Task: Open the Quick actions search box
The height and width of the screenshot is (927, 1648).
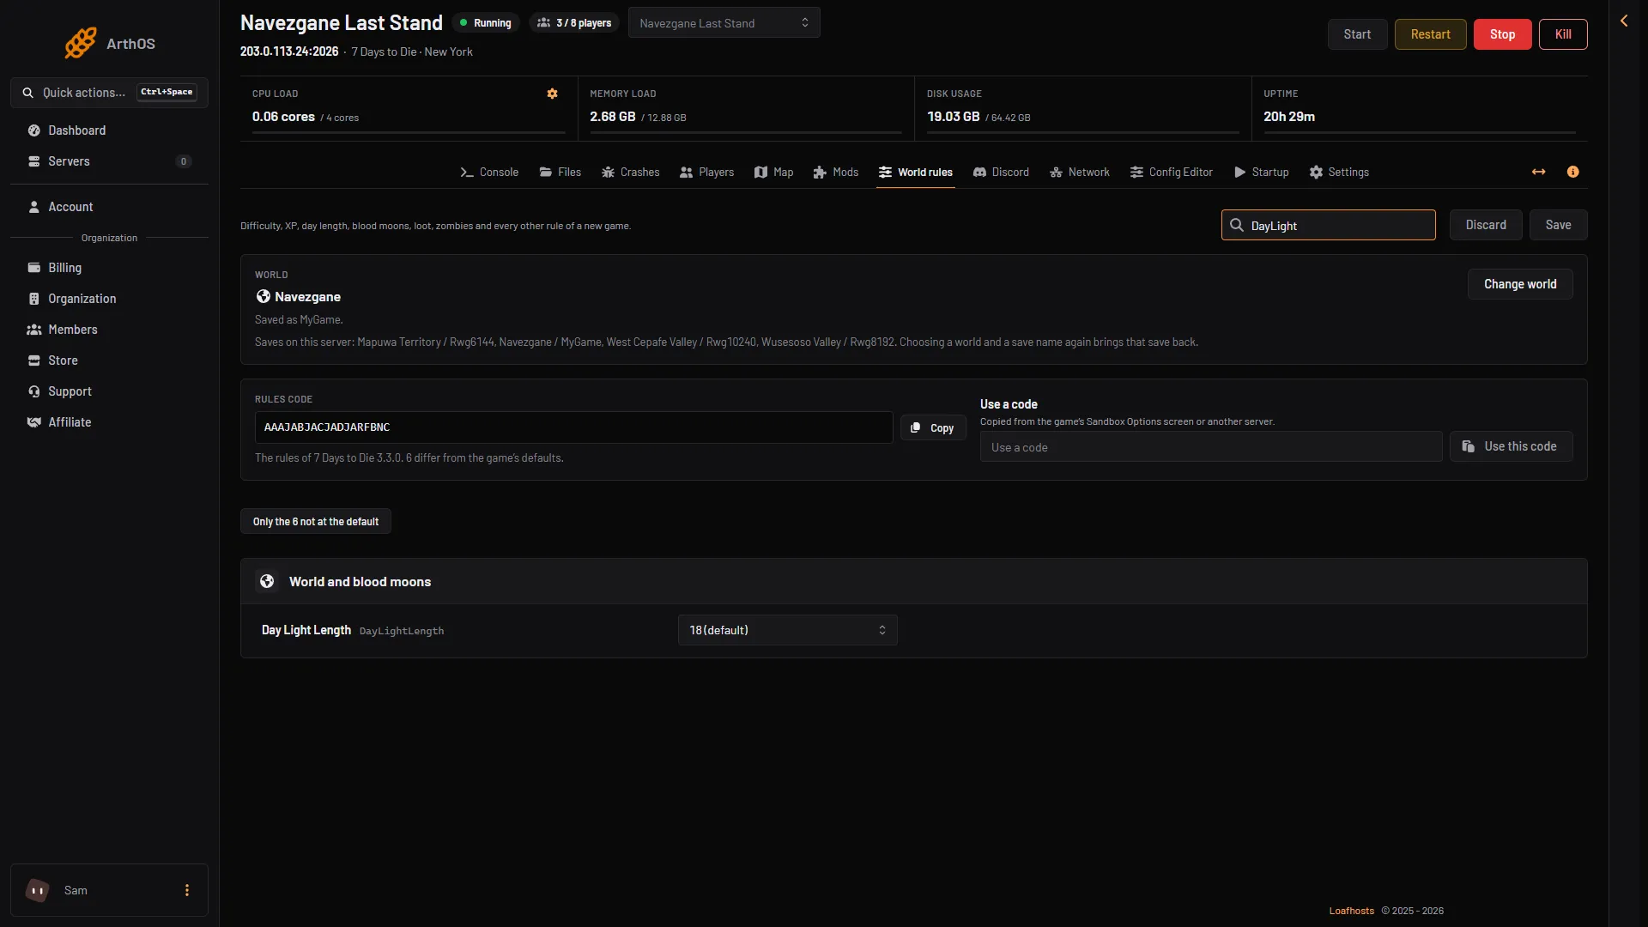Action: coord(109,93)
